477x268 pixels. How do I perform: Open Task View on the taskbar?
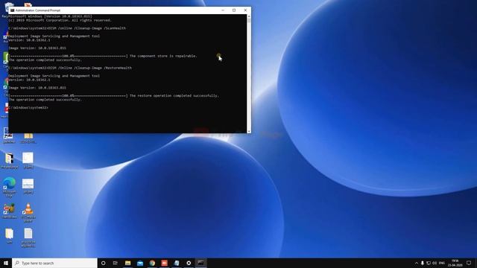point(116,263)
